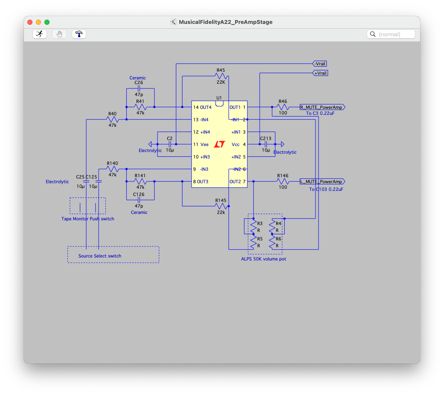Click pin label '+IN1 3' on U1
This screenshot has width=444, height=395.
click(238, 132)
